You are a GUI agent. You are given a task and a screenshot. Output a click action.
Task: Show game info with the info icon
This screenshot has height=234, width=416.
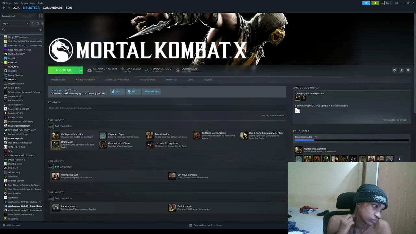pos(401,70)
